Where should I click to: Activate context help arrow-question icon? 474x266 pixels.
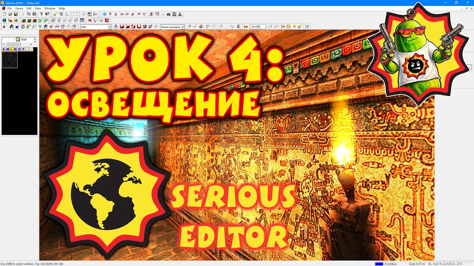click(x=47, y=14)
